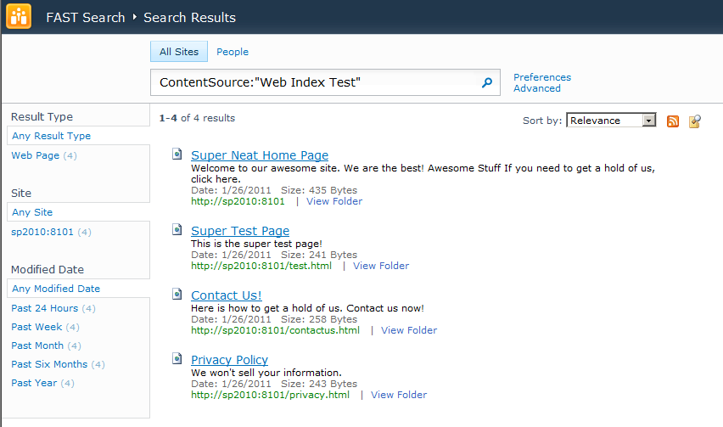This screenshot has height=427, width=723.
Task: Click the '1-4 of 4 results' count text
Action: (197, 118)
